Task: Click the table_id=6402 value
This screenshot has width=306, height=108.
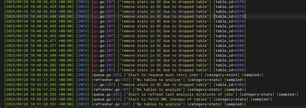Action: (229, 85)
